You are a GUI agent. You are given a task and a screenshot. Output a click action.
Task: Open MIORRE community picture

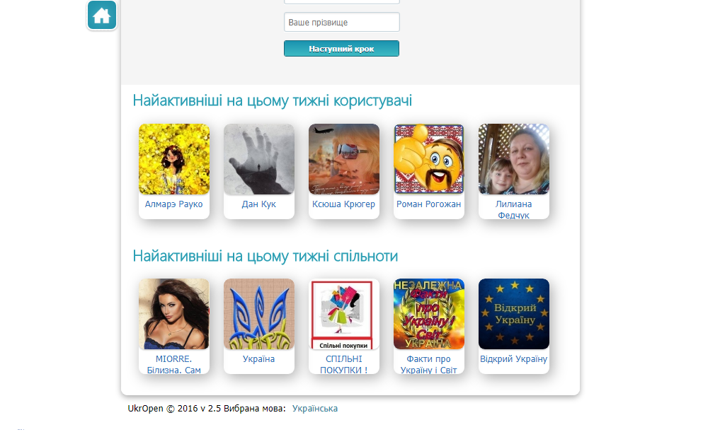point(174,314)
